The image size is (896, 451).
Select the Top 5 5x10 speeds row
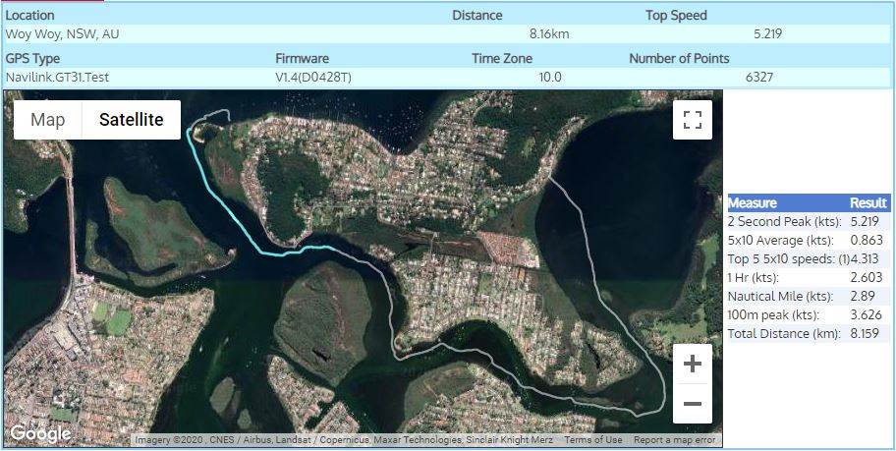point(808,258)
